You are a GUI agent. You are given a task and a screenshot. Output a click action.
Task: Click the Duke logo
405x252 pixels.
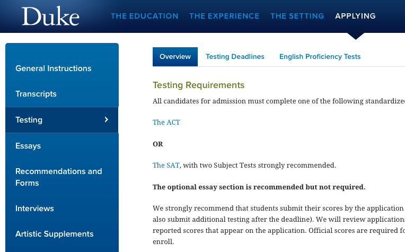click(x=50, y=16)
